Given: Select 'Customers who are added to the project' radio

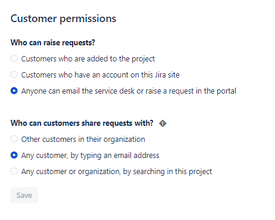Looking at the screenshot, I should point(14,58).
